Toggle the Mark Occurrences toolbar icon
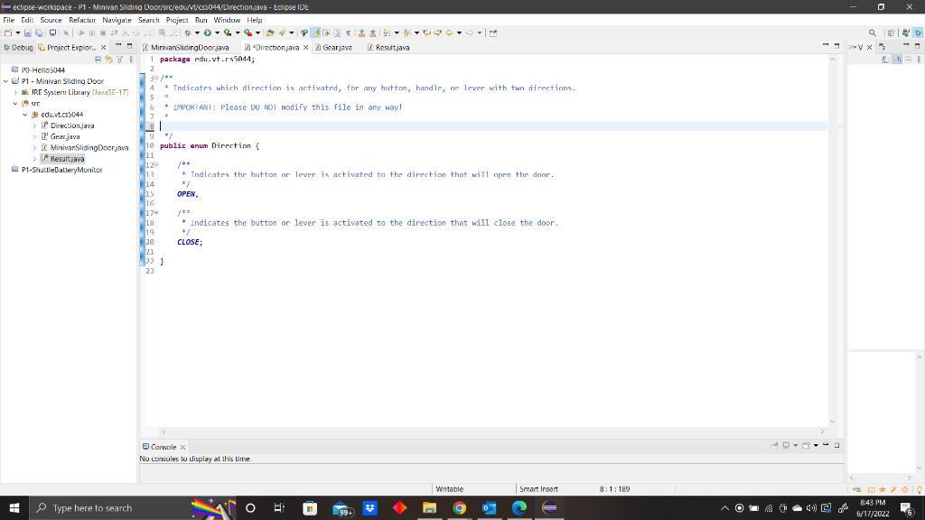This screenshot has height=520, width=925. tap(316, 32)
